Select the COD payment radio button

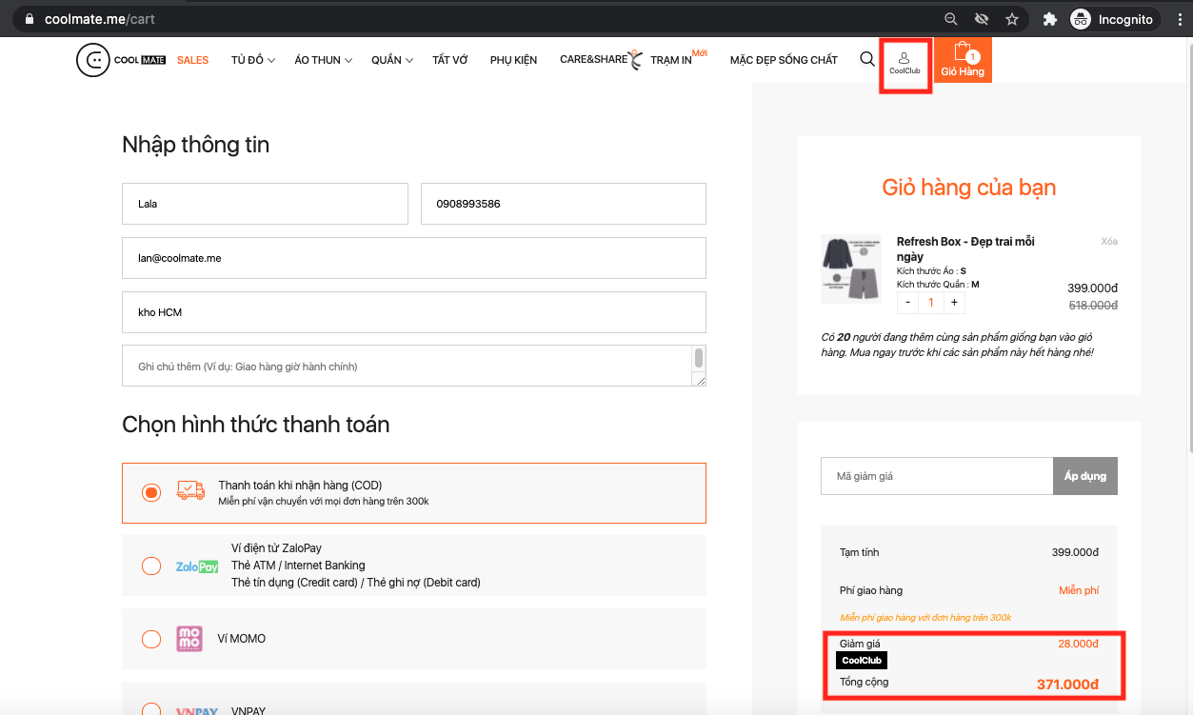coord(150,492)
